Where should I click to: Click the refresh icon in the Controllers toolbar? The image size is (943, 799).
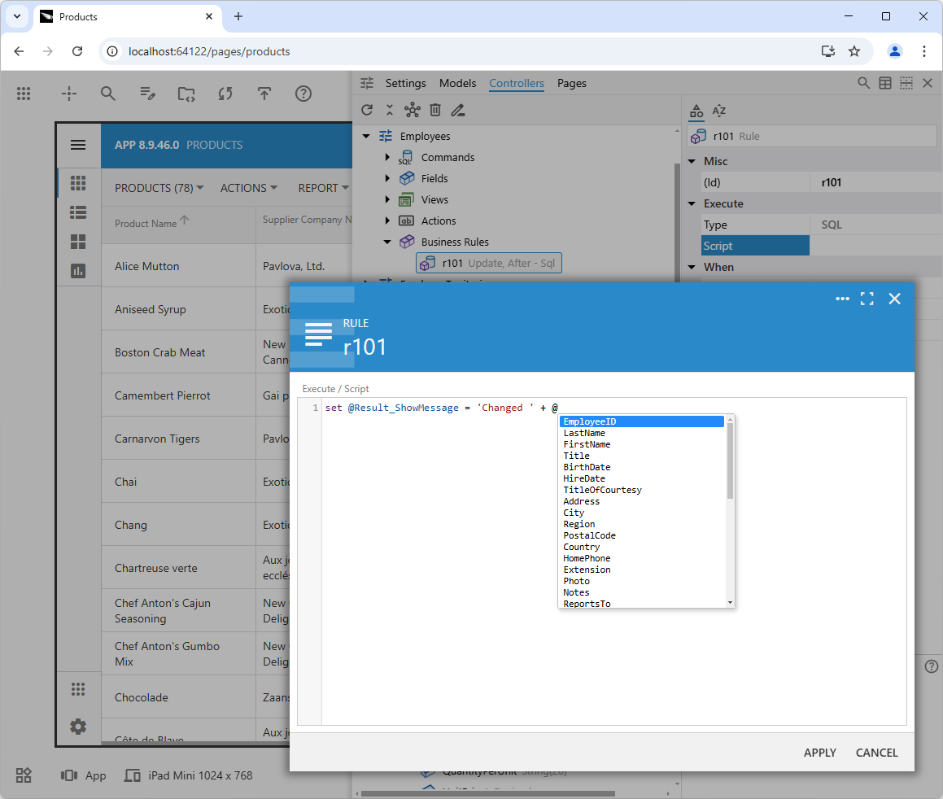pyautogui.click(x=367, y=110)
